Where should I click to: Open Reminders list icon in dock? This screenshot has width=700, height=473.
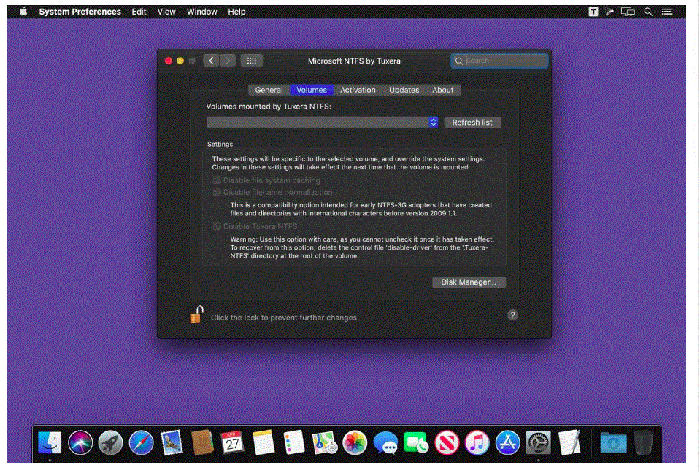tap(293, 442)
